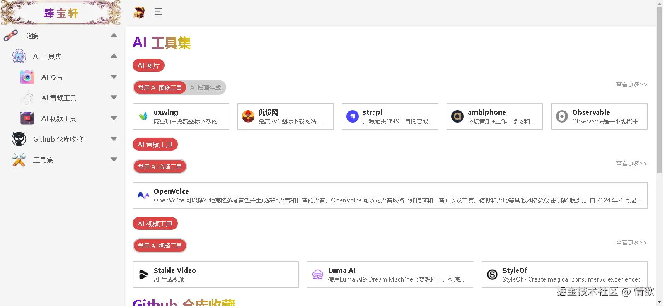Click the page vertical scrollbar thumb
The width and height of the screenshot is (663, 306).
660,89
